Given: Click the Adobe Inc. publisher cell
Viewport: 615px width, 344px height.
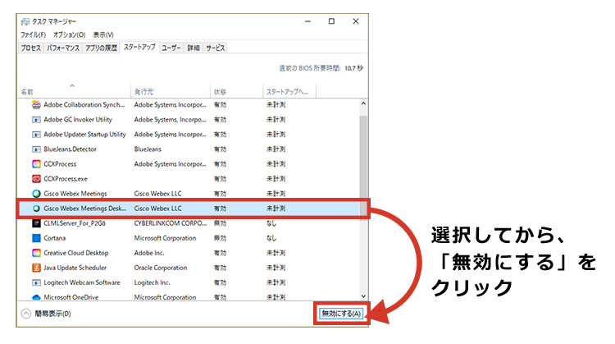Looking at the screenshot, I should [x=149, y=254].
